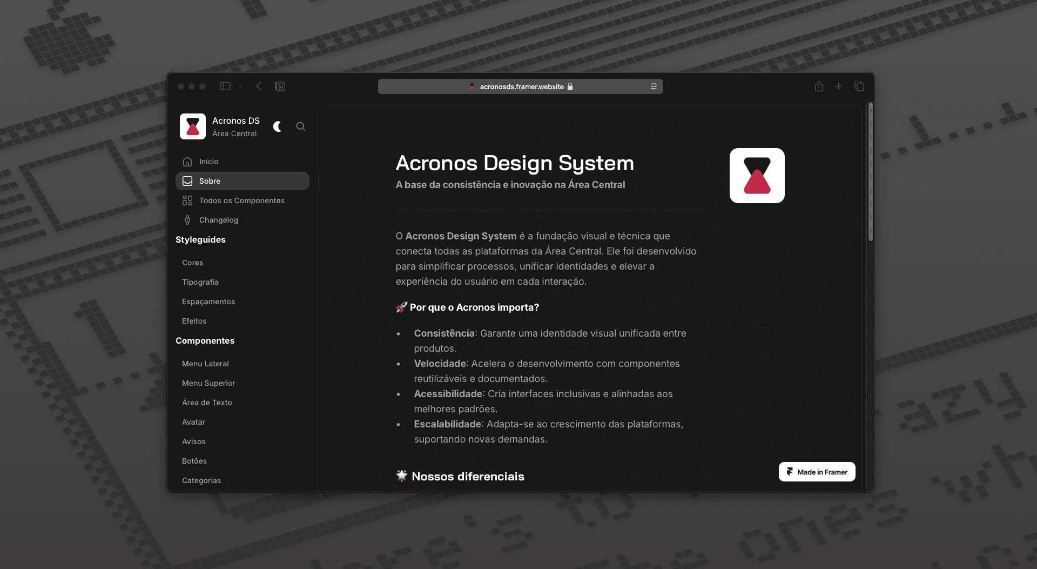
Task: Click the Velocidade bullet term
Action: click(440, 364)
